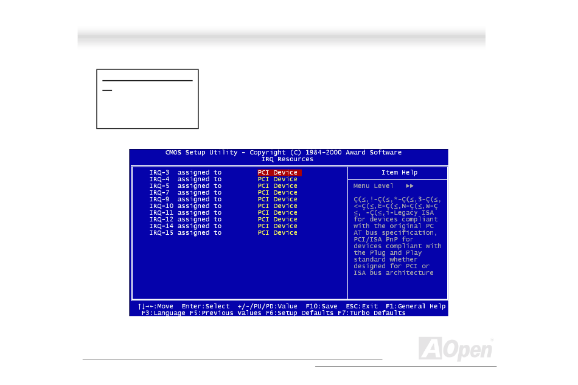Select the IRQ-15 PCI Device value

[277, 233]
